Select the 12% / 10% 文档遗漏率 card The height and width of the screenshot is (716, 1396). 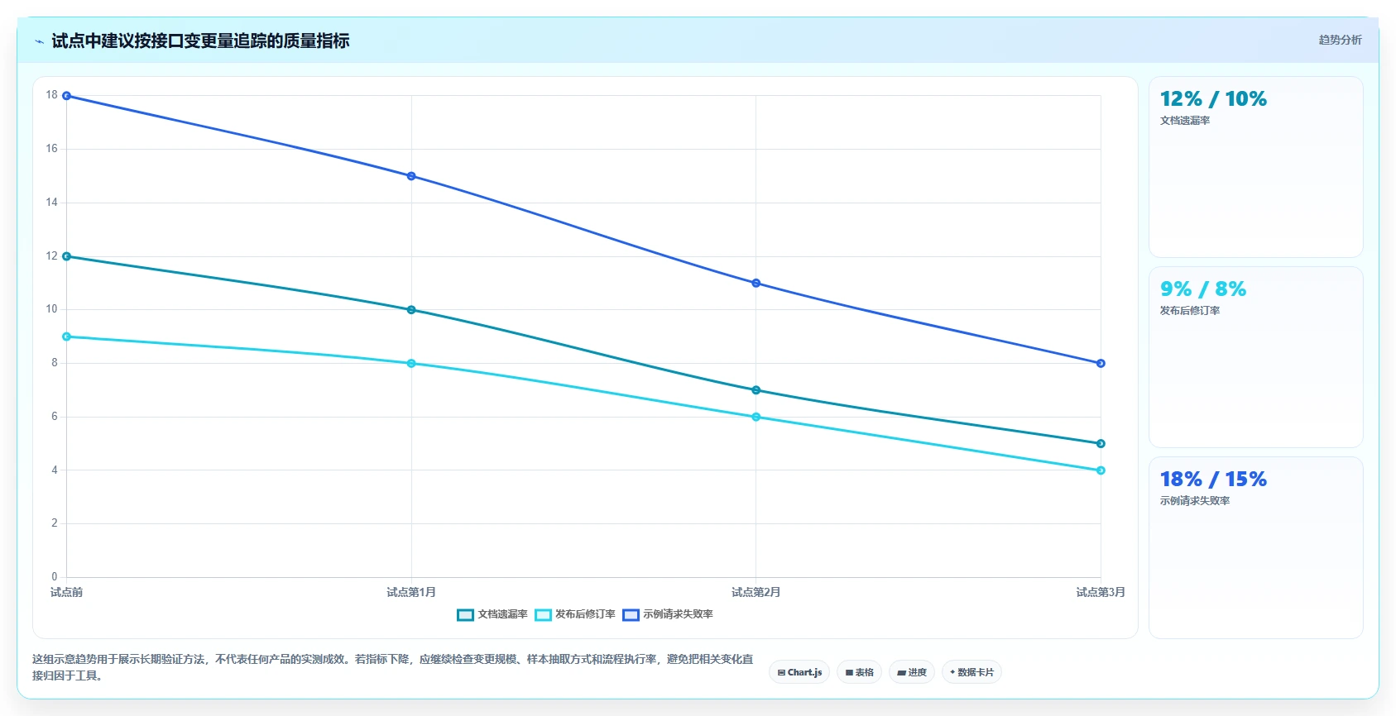click(x=1255, y=167)
